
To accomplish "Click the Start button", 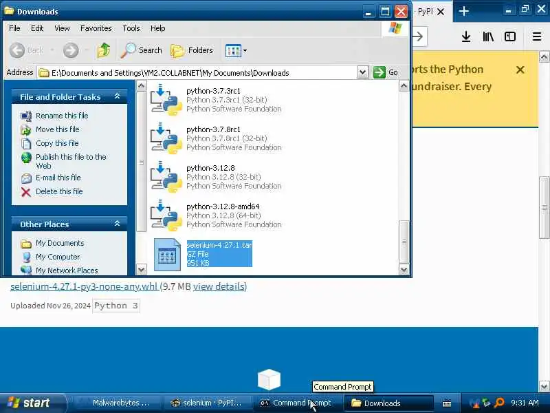I will (x=32, y=403).
